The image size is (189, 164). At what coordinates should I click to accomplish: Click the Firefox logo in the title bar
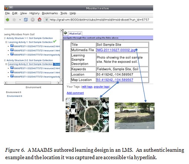(6, 8)
